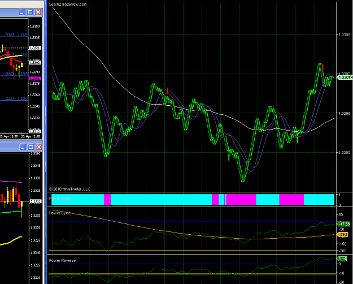The image size is (353, 284).
Task: Click the (23.6) - 1.3253 Fibonacci label
Action: [x=16, y=98]
